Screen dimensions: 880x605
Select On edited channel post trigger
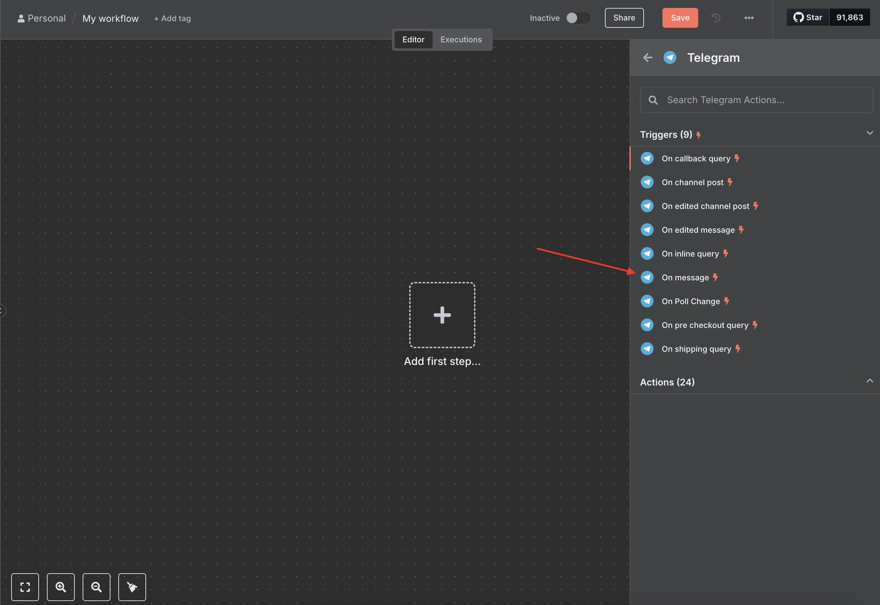point(755,206)
